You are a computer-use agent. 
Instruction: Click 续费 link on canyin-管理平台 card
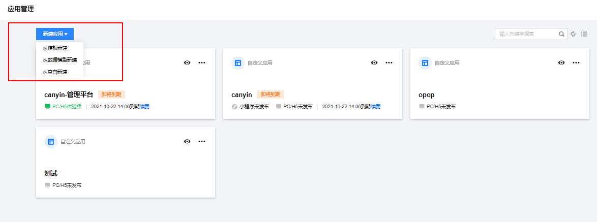[145, 107]
